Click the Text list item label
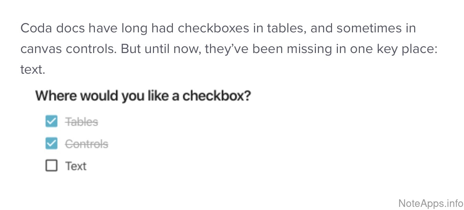The height and width of the screenshot is (210, 464). point(76,166)
